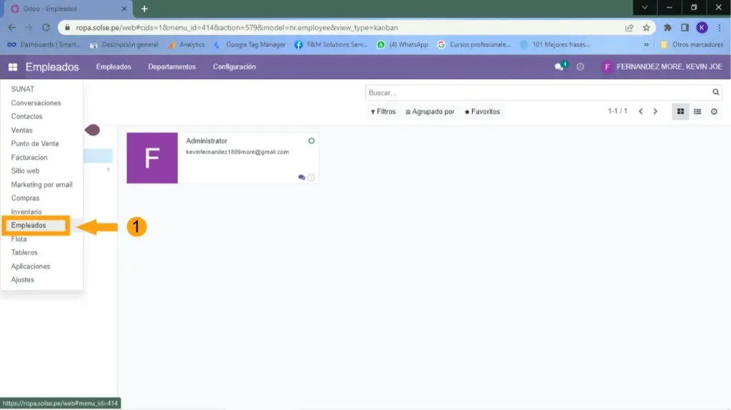The width and height of the screenshot is (731, 410).
Task: Click the search magnifier icon
Action: click(716, 93)
